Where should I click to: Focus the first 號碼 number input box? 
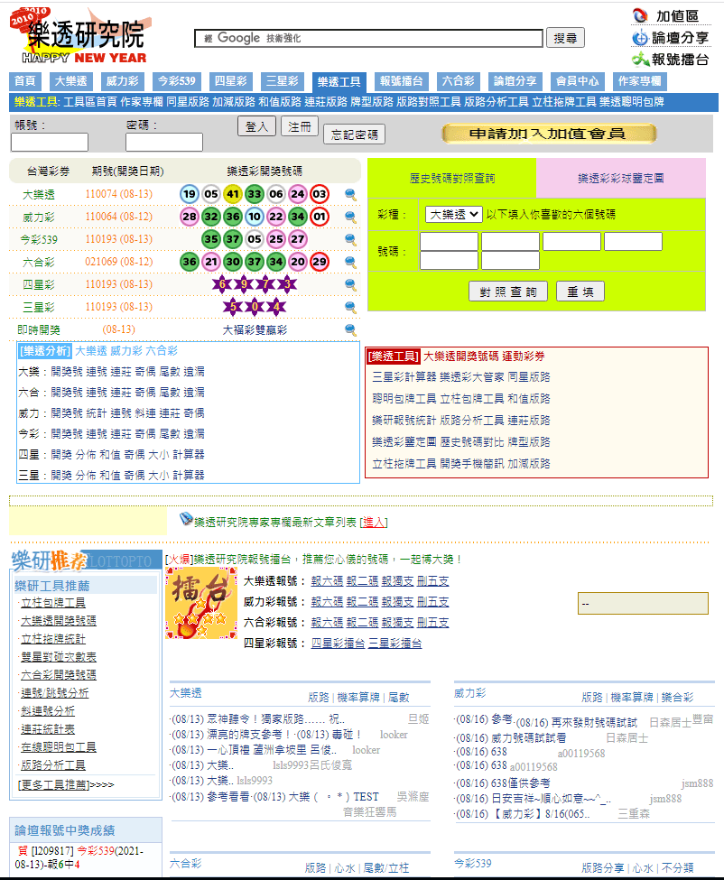coord(449,241)
